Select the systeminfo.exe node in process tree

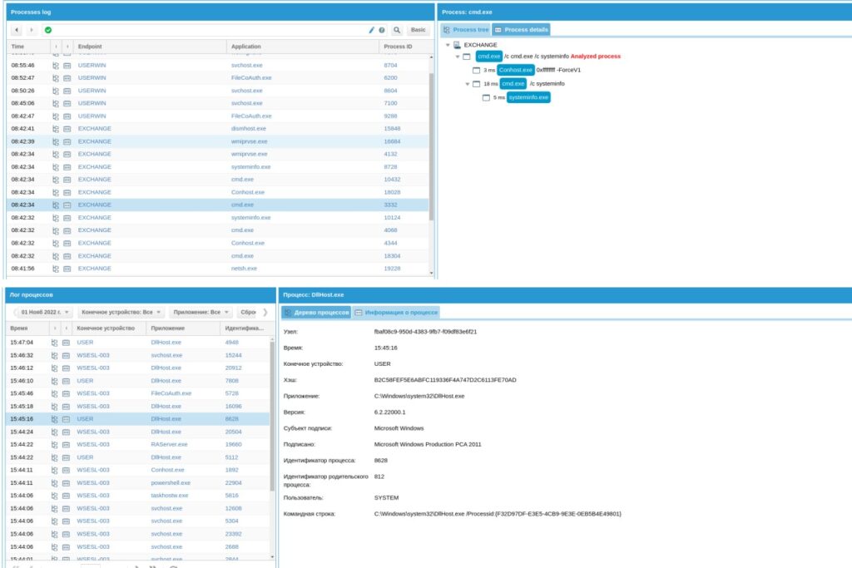pyautogui.click(x=529, y=97)
